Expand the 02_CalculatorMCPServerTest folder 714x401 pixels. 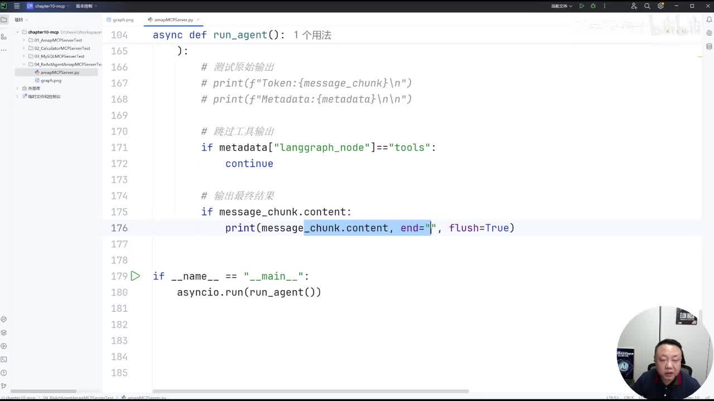tap(23, 48)
